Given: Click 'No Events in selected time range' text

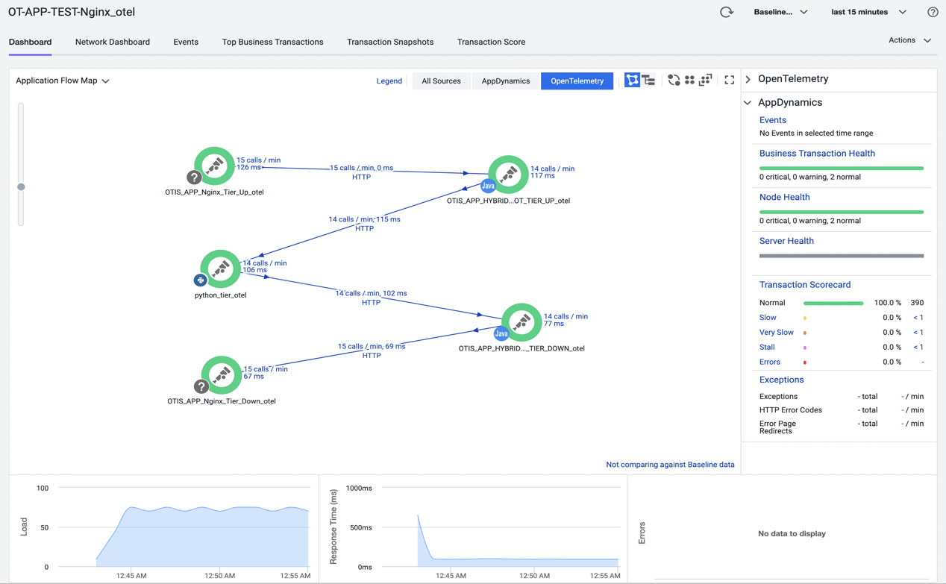Looking at the screenshot, I should (815, 134).
